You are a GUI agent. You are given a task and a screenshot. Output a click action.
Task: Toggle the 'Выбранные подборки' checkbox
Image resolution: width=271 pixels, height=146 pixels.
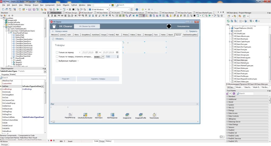point(57,61)
